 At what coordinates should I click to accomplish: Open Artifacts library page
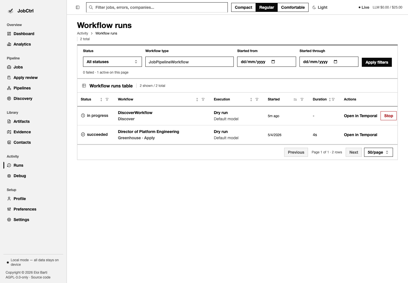33,121
